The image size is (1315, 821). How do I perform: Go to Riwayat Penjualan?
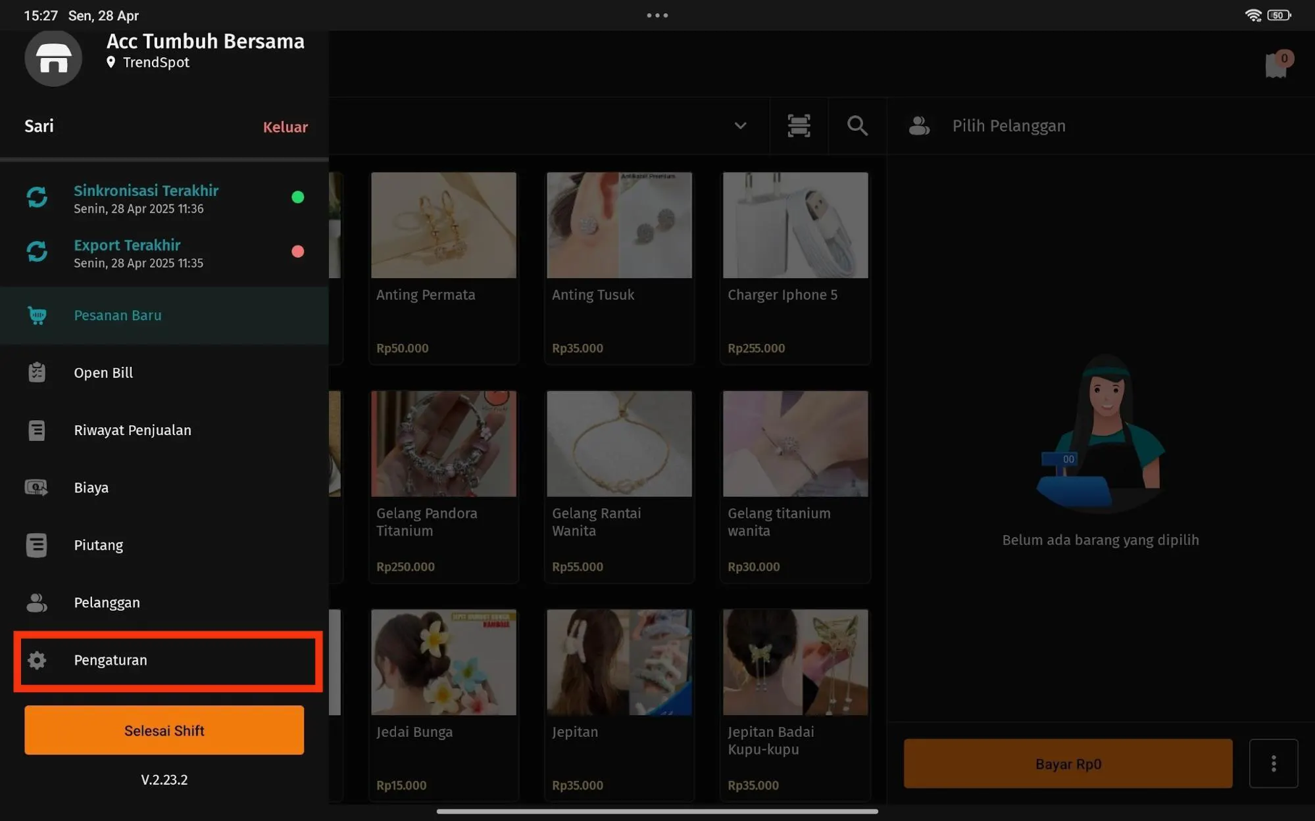tap(132, 430)
